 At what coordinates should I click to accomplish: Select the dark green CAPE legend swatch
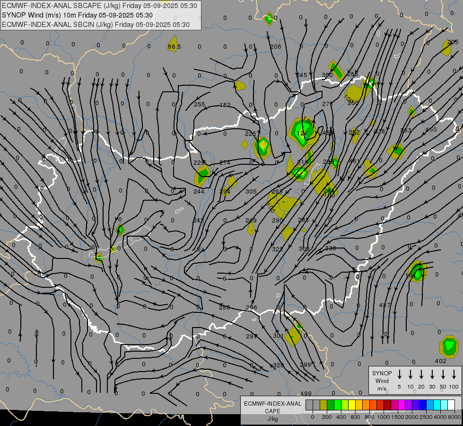pyautogui.click(x=331, y=405)
